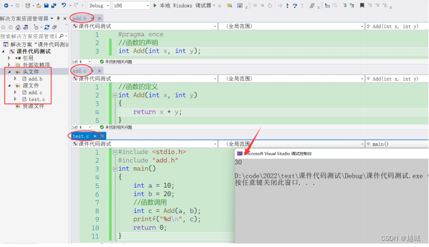Close the Solution Explorer panel
Image resolution: width=429 pixels, height=247 pixels.
click(x=65, y=18)
